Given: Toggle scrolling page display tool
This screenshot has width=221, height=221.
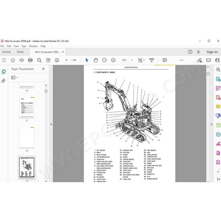Looking at the screenshot, I should [x=152, y=60].
